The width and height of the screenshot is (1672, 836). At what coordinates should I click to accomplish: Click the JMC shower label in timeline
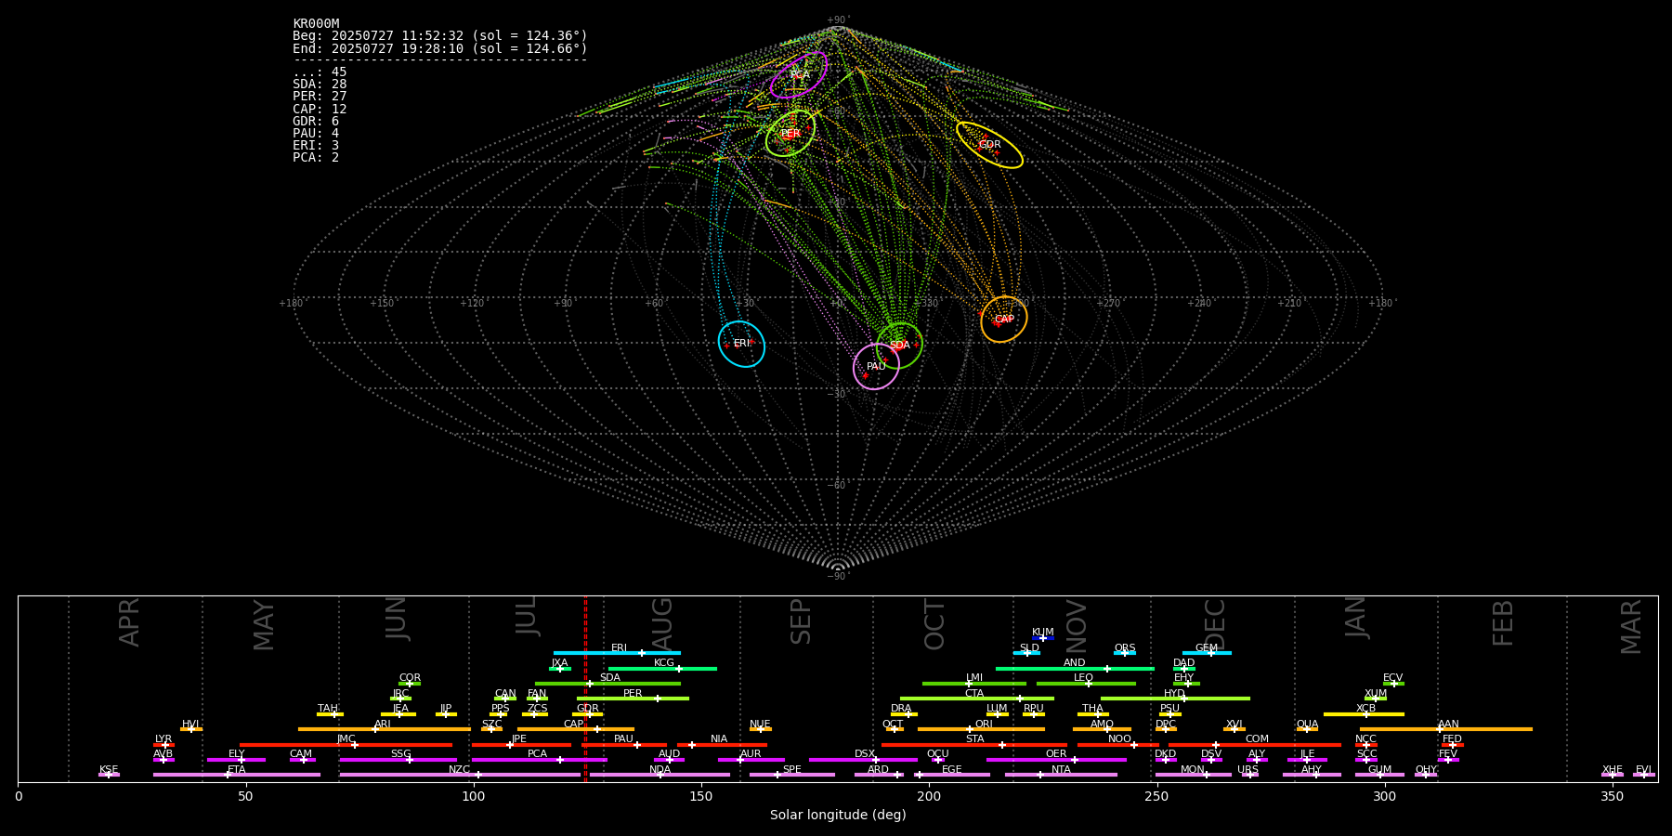tap(346, 739)
